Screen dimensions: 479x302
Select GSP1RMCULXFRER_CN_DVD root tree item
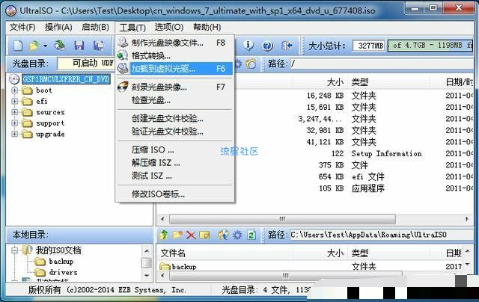66,79
